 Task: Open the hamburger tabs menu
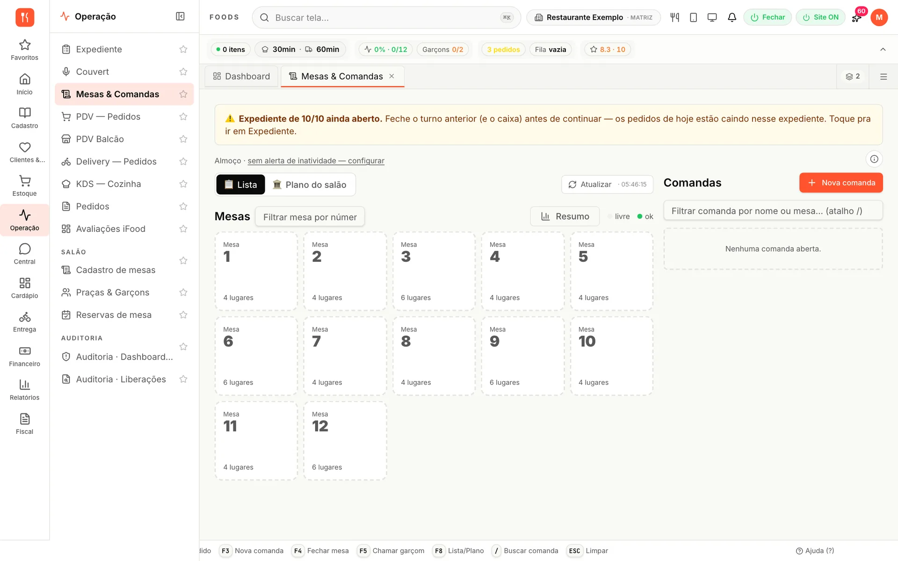click(884, 77)
